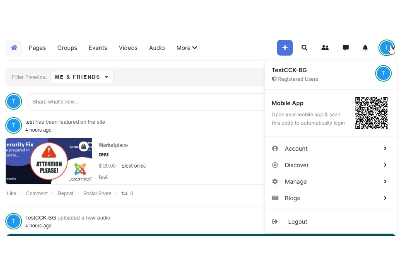Click the repost arrows icon under post
The height and width of the screenshot is (266, 400).
click(124, 194)
